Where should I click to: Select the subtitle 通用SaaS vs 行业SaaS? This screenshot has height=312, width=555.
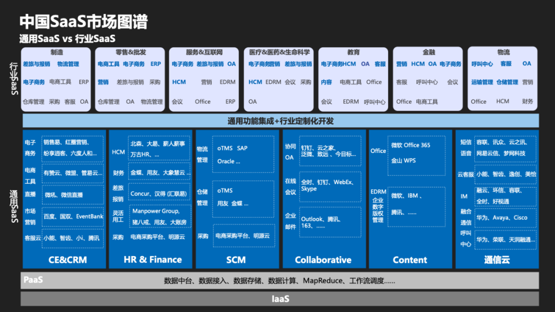click(x=67, y=38)
